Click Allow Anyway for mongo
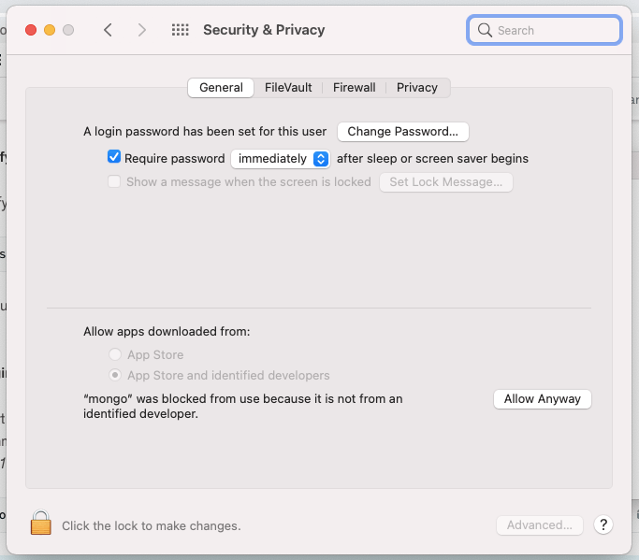 tap(542, 398)
